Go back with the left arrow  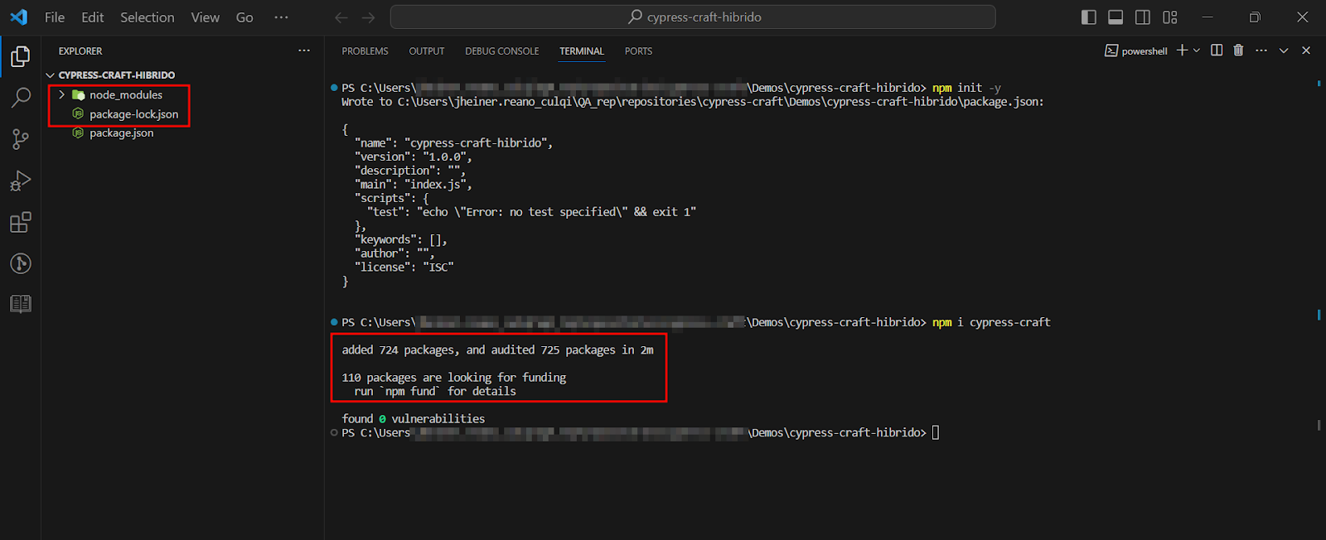coord(341,17)
